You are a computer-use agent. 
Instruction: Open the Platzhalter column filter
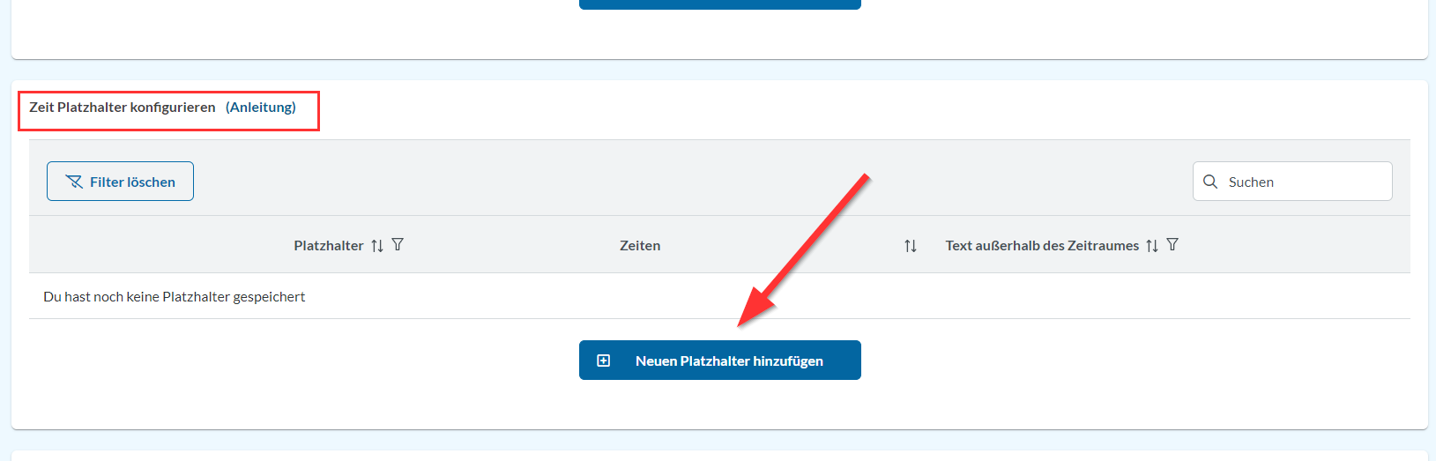tap(398, 245)
